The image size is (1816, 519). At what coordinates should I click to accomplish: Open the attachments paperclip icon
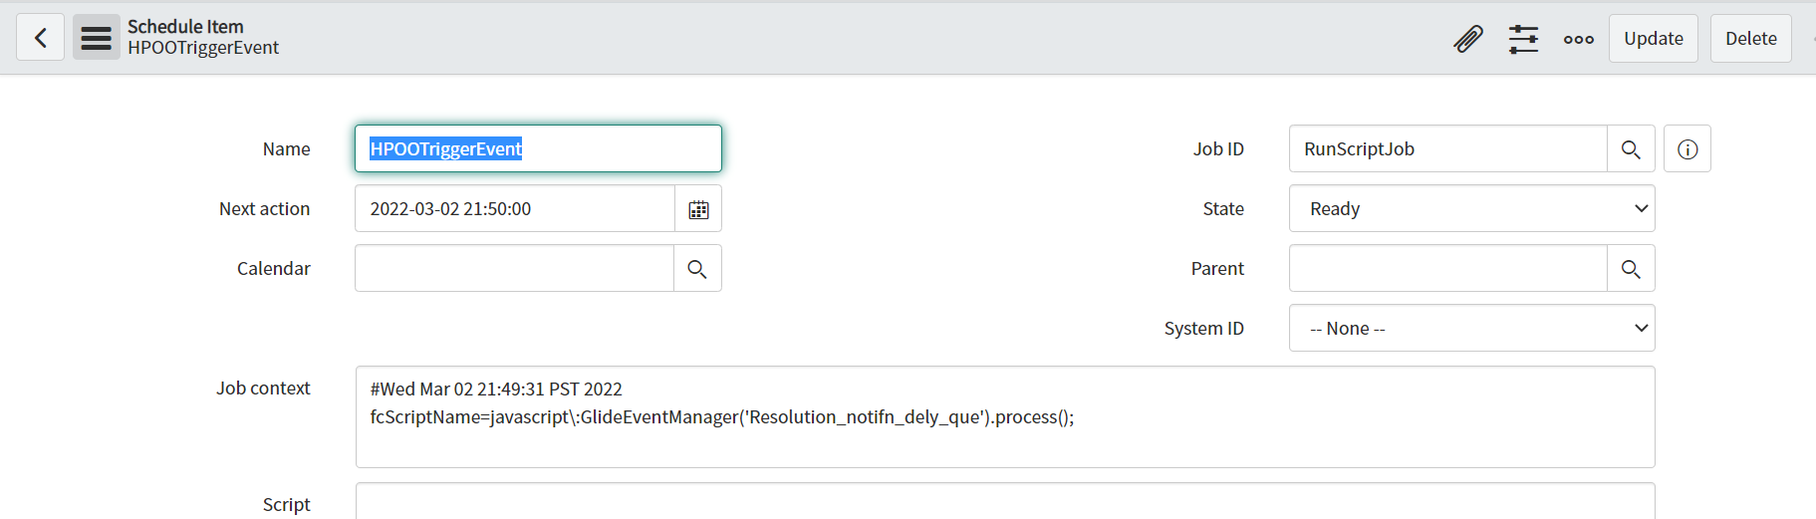pyautogui.click(x=1467, y=39)
